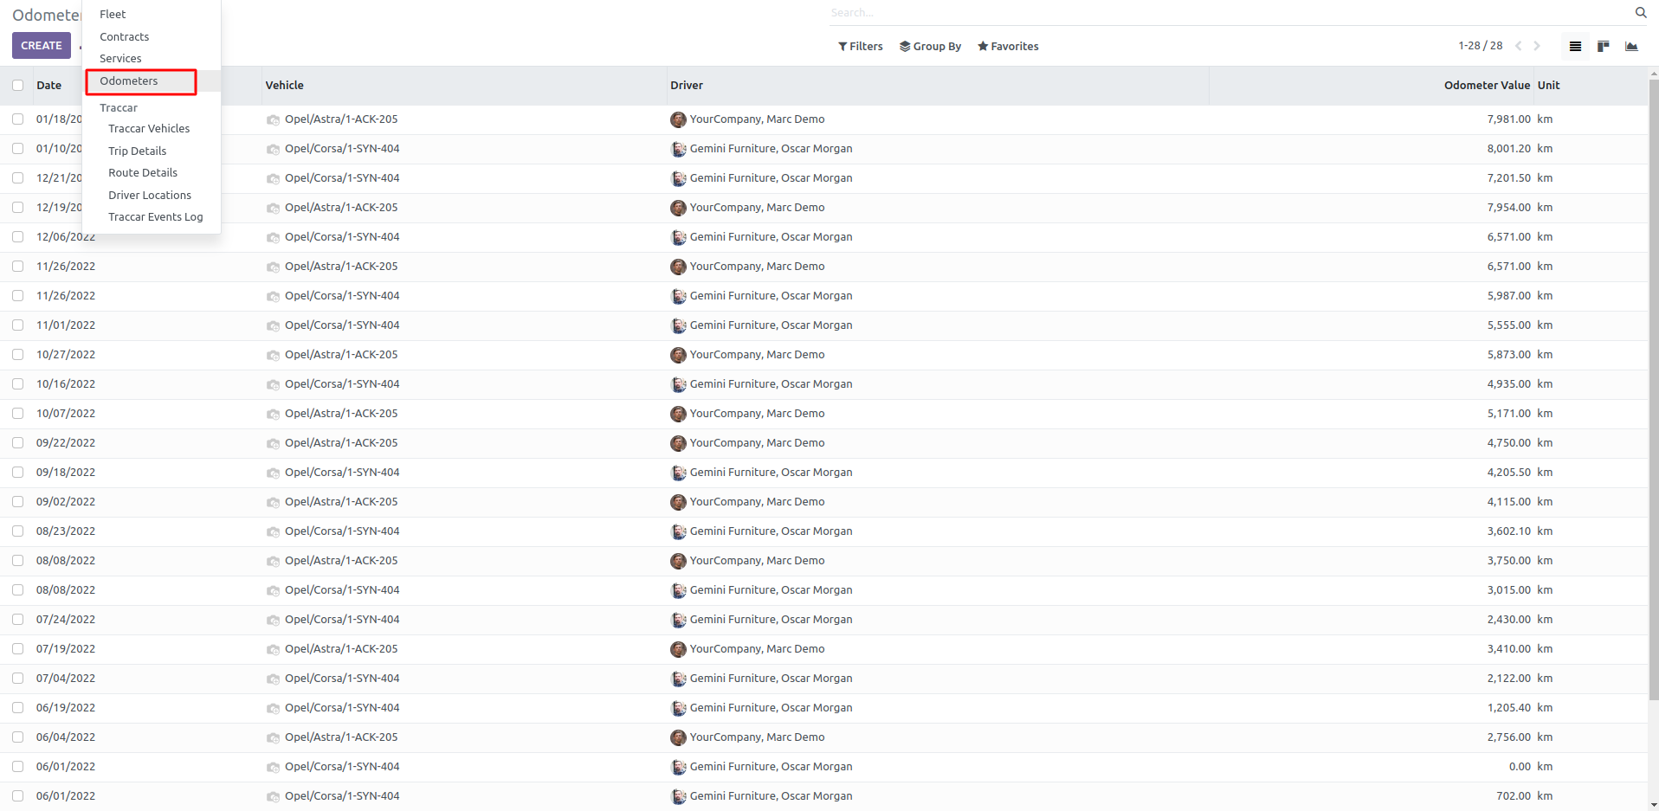
Task: Open the Filters dropdown
Action: (x=860, y=47)
